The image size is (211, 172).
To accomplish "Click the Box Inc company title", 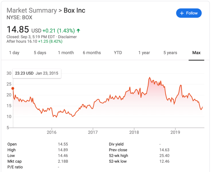I will click(x=74, y=10).
